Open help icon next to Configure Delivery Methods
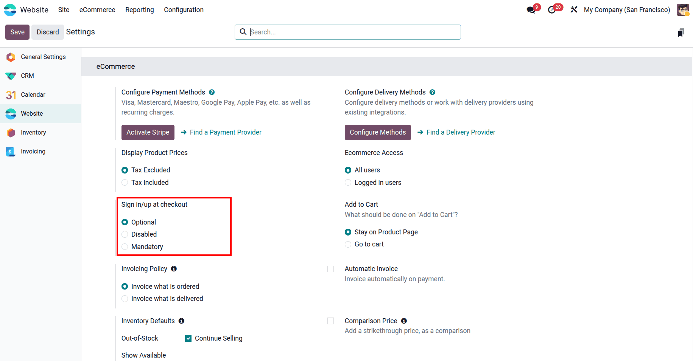This screenshot has width=693, height=361. pyautogui.click(x=432, y=92)
